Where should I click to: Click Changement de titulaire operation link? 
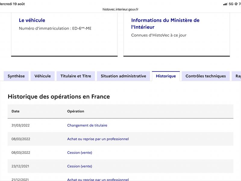tap(87, 125)
